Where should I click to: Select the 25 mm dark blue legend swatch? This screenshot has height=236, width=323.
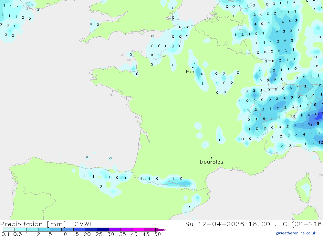(103, 230)
